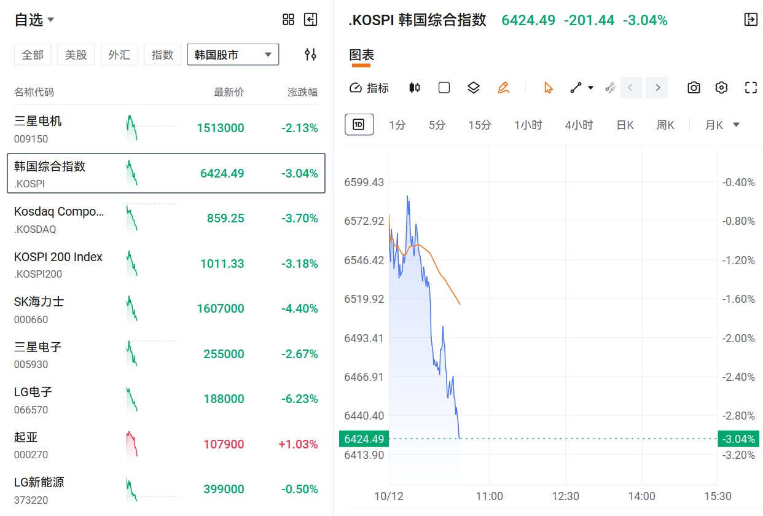Image resolution: width=763 pixels, height=516 pixels.
Task: Enter fullscreen chart mode
Action: point(751,88)
